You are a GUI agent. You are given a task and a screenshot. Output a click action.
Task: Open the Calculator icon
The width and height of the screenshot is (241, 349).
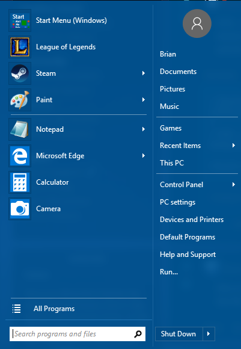click(20, 182)
